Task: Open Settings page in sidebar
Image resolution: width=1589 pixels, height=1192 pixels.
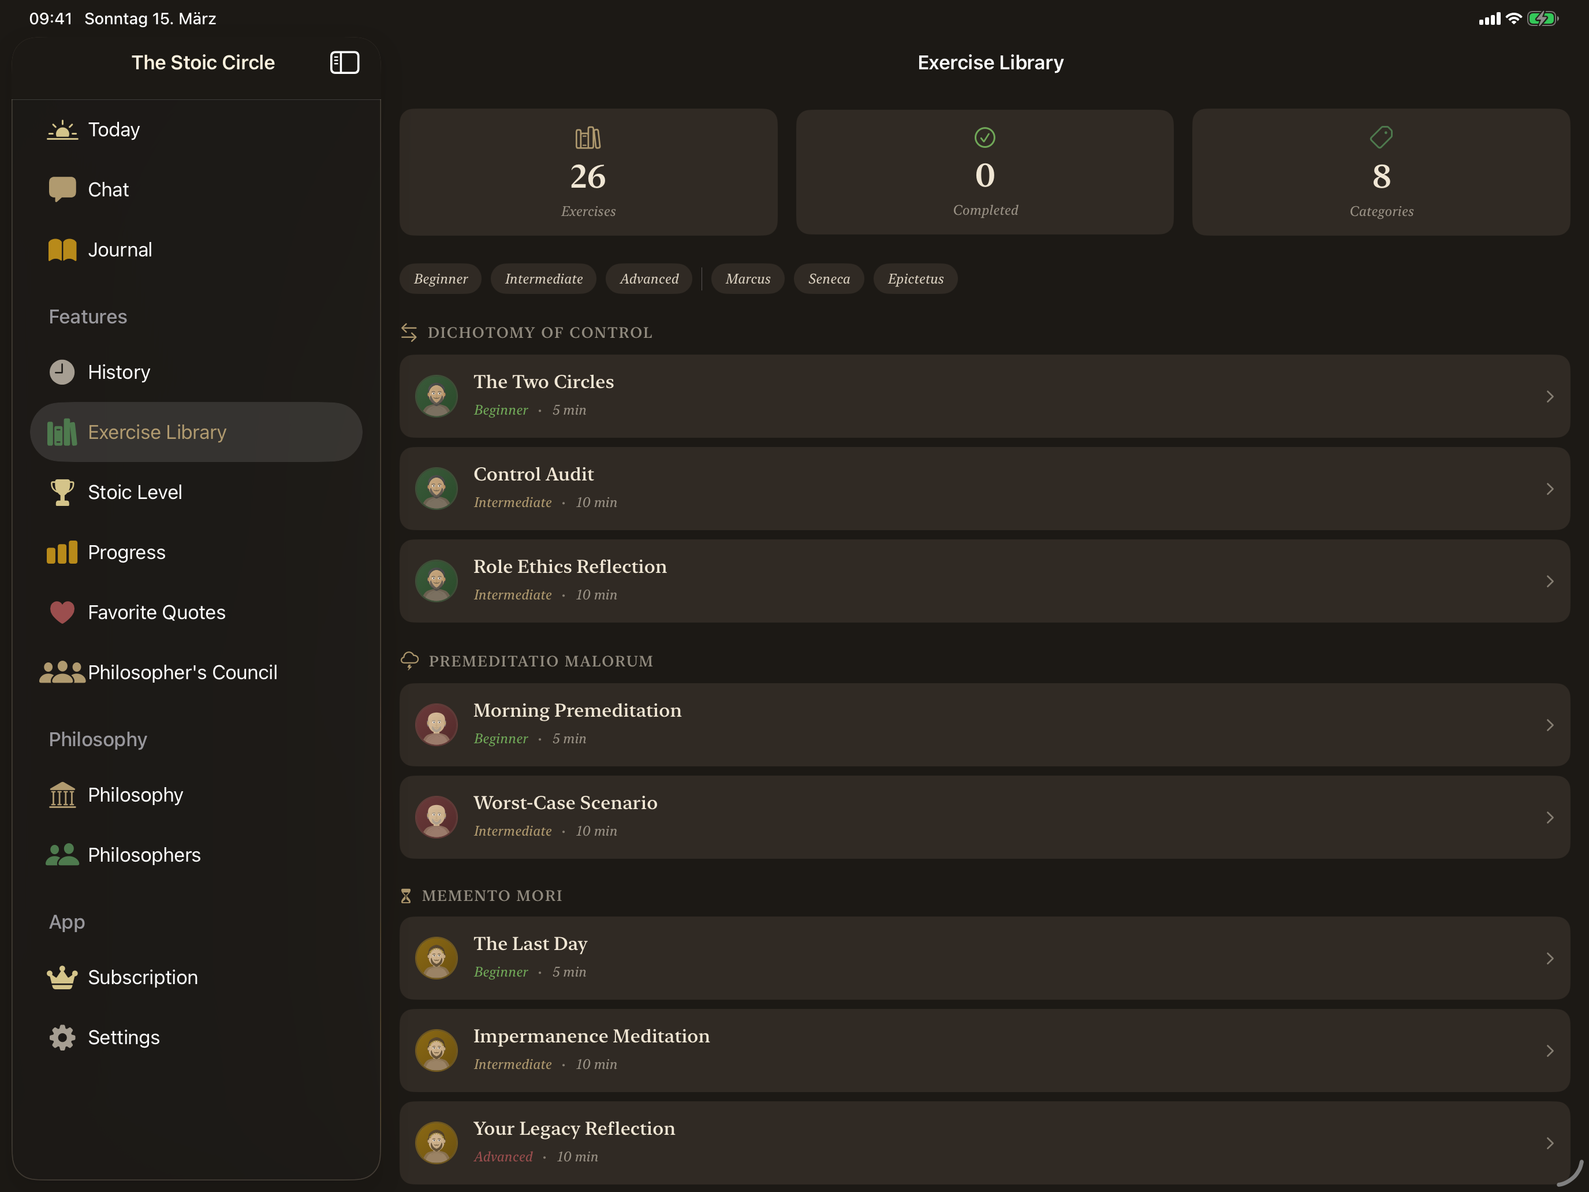Action: click(x=196, y=1038)
